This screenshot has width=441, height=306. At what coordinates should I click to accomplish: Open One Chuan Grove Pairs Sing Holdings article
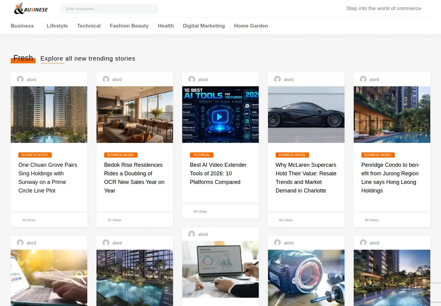[48, 178]
